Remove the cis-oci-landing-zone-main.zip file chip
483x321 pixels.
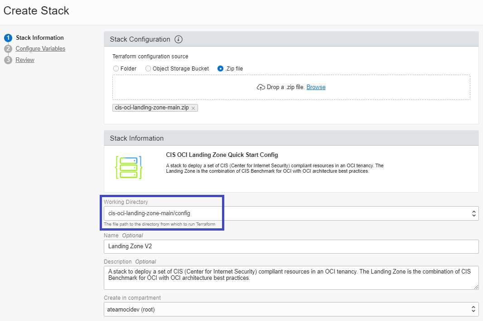193,108
